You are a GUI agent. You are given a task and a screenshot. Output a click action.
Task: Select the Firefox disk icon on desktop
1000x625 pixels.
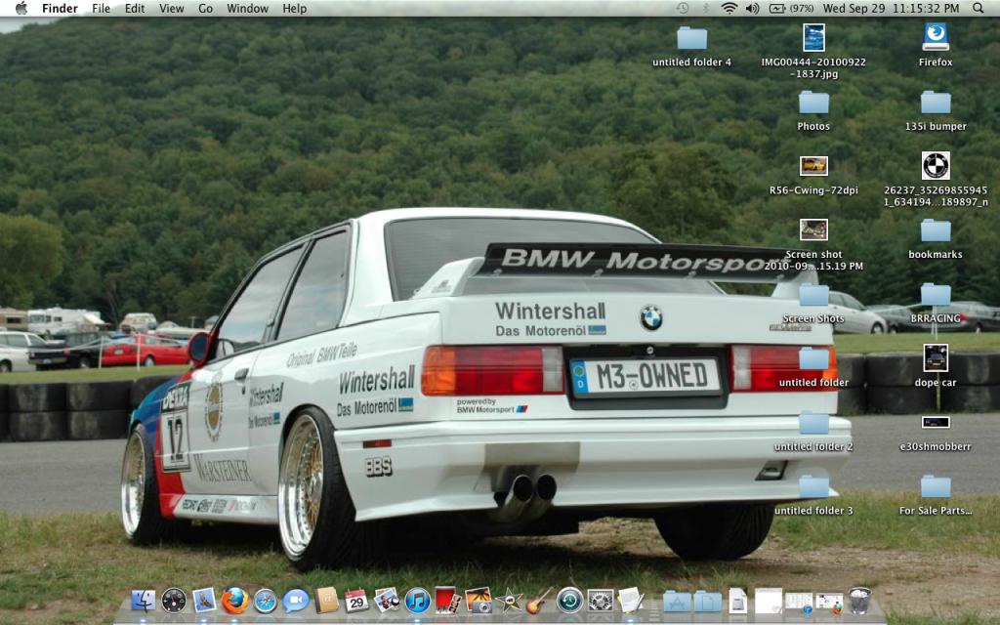click(x=936, y=37)
